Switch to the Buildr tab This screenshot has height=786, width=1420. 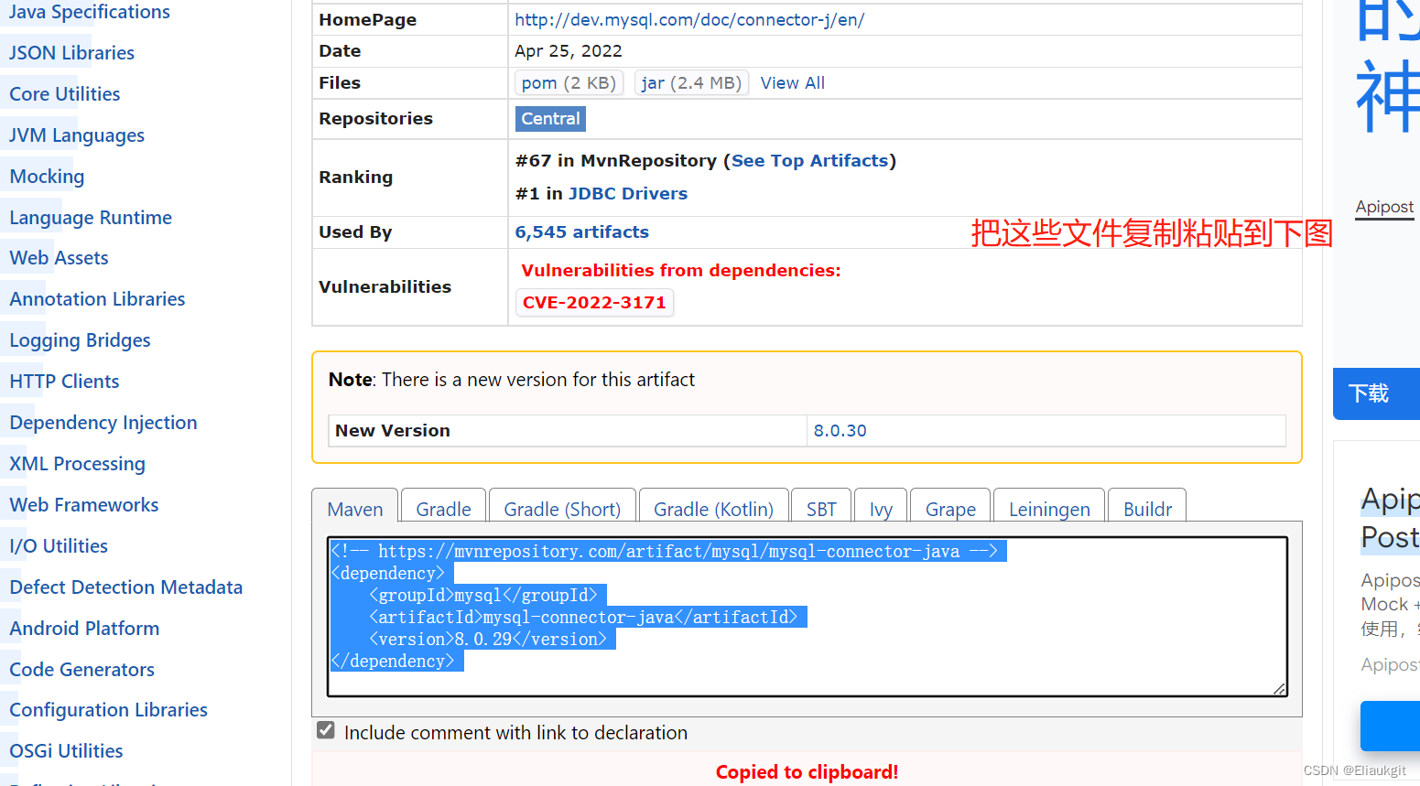coord(1147,509)
